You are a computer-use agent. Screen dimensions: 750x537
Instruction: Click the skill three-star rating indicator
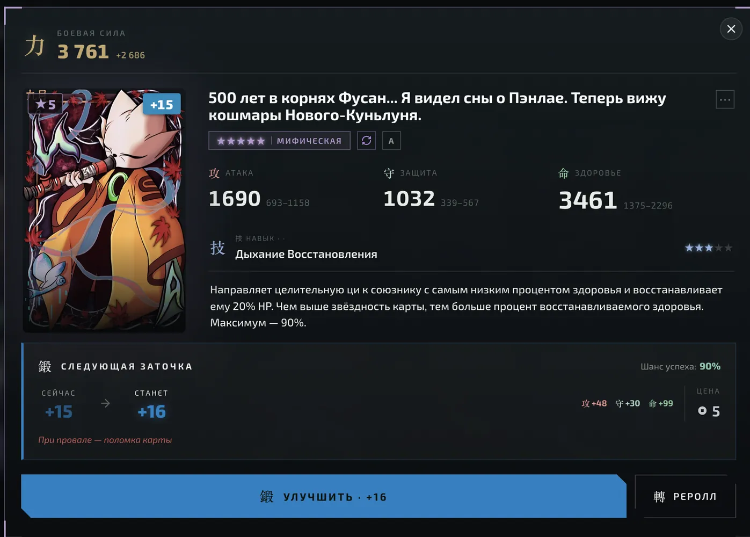pyautogui.click(x=709, y=248)
